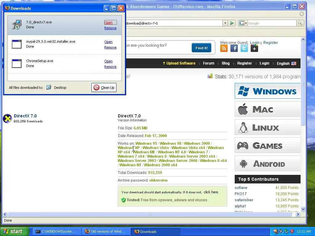Click the green Go arrow button
The image size is (315, 236).
pos(232,23)
